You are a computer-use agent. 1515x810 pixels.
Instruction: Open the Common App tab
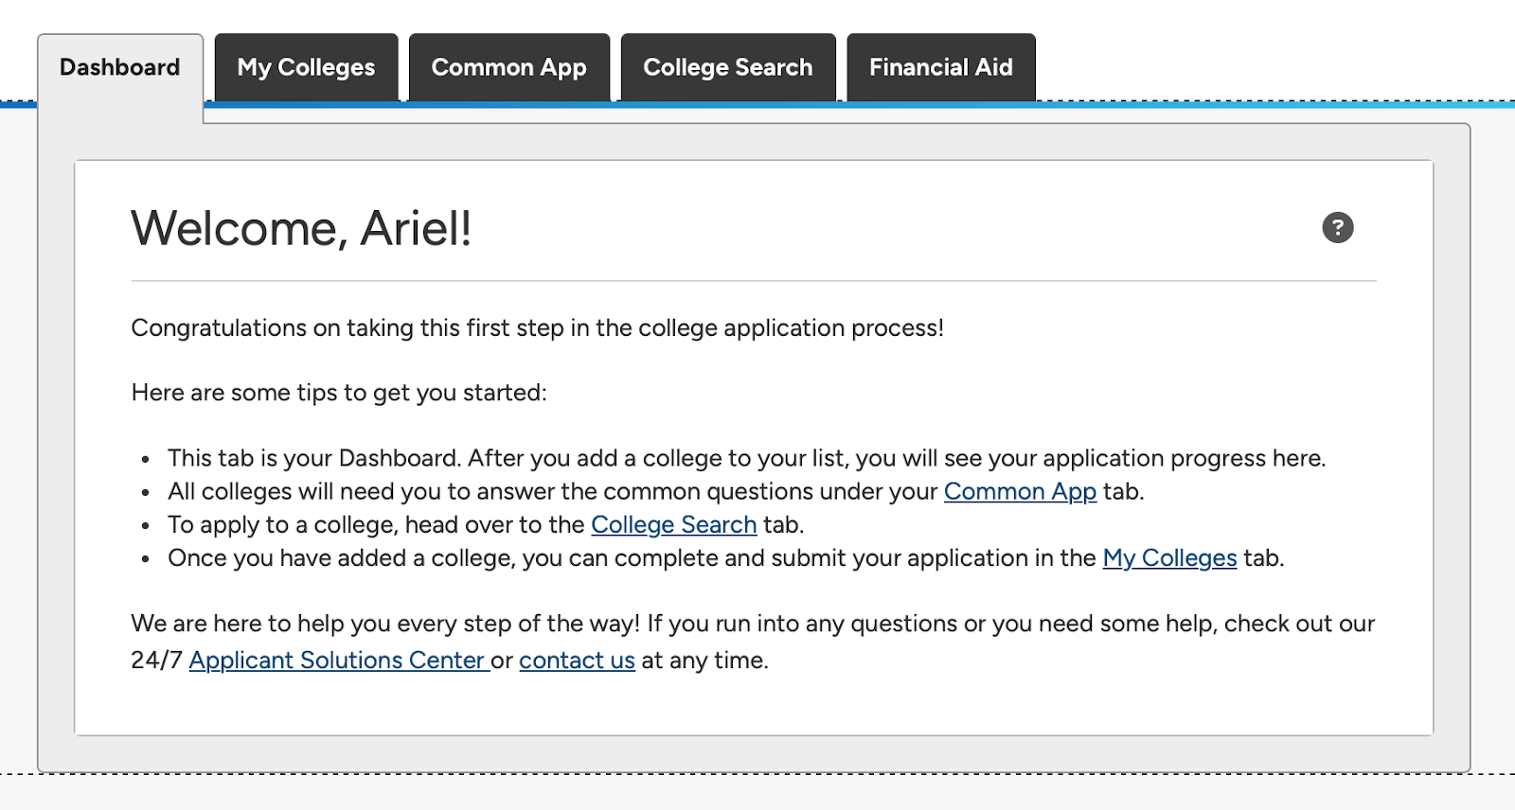(508, 67)
